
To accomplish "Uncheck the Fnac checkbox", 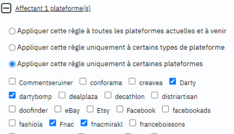I will pyautogui.click(x=53, y=123).
